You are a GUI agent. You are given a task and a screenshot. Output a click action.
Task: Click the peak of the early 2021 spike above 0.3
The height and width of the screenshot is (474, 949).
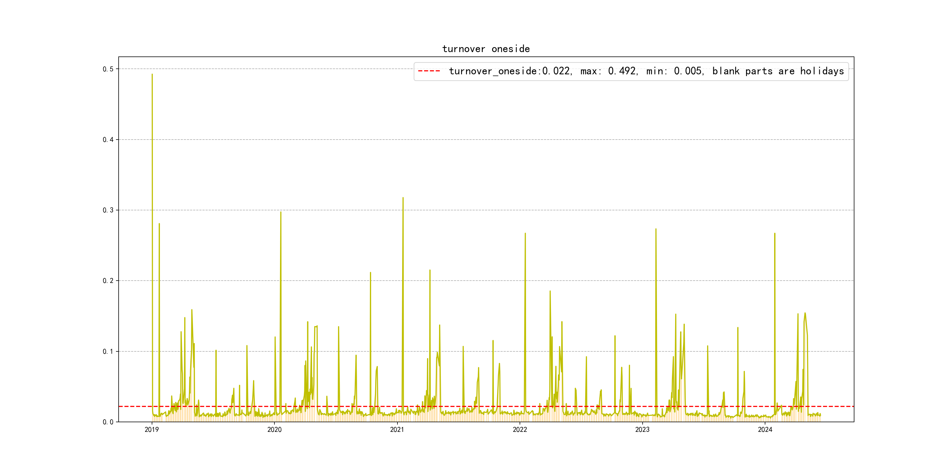pos(403,198)
